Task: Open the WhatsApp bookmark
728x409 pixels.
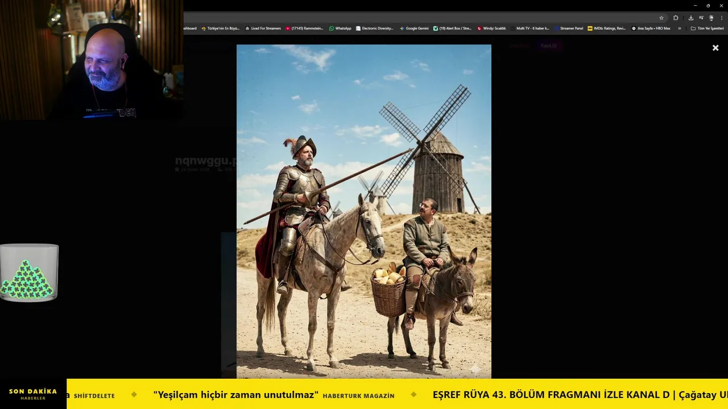Action: (340, 28)
